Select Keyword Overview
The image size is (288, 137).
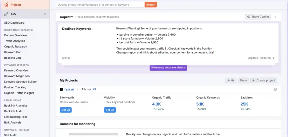[16, 70]
